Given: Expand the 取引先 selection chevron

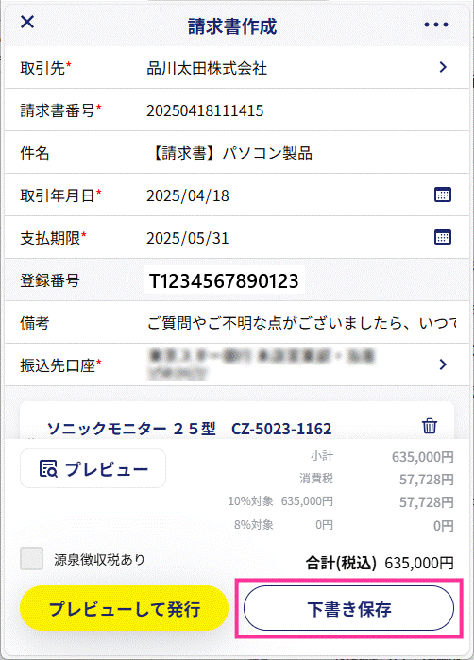Looking at the screenshot, I should (443, 67).
